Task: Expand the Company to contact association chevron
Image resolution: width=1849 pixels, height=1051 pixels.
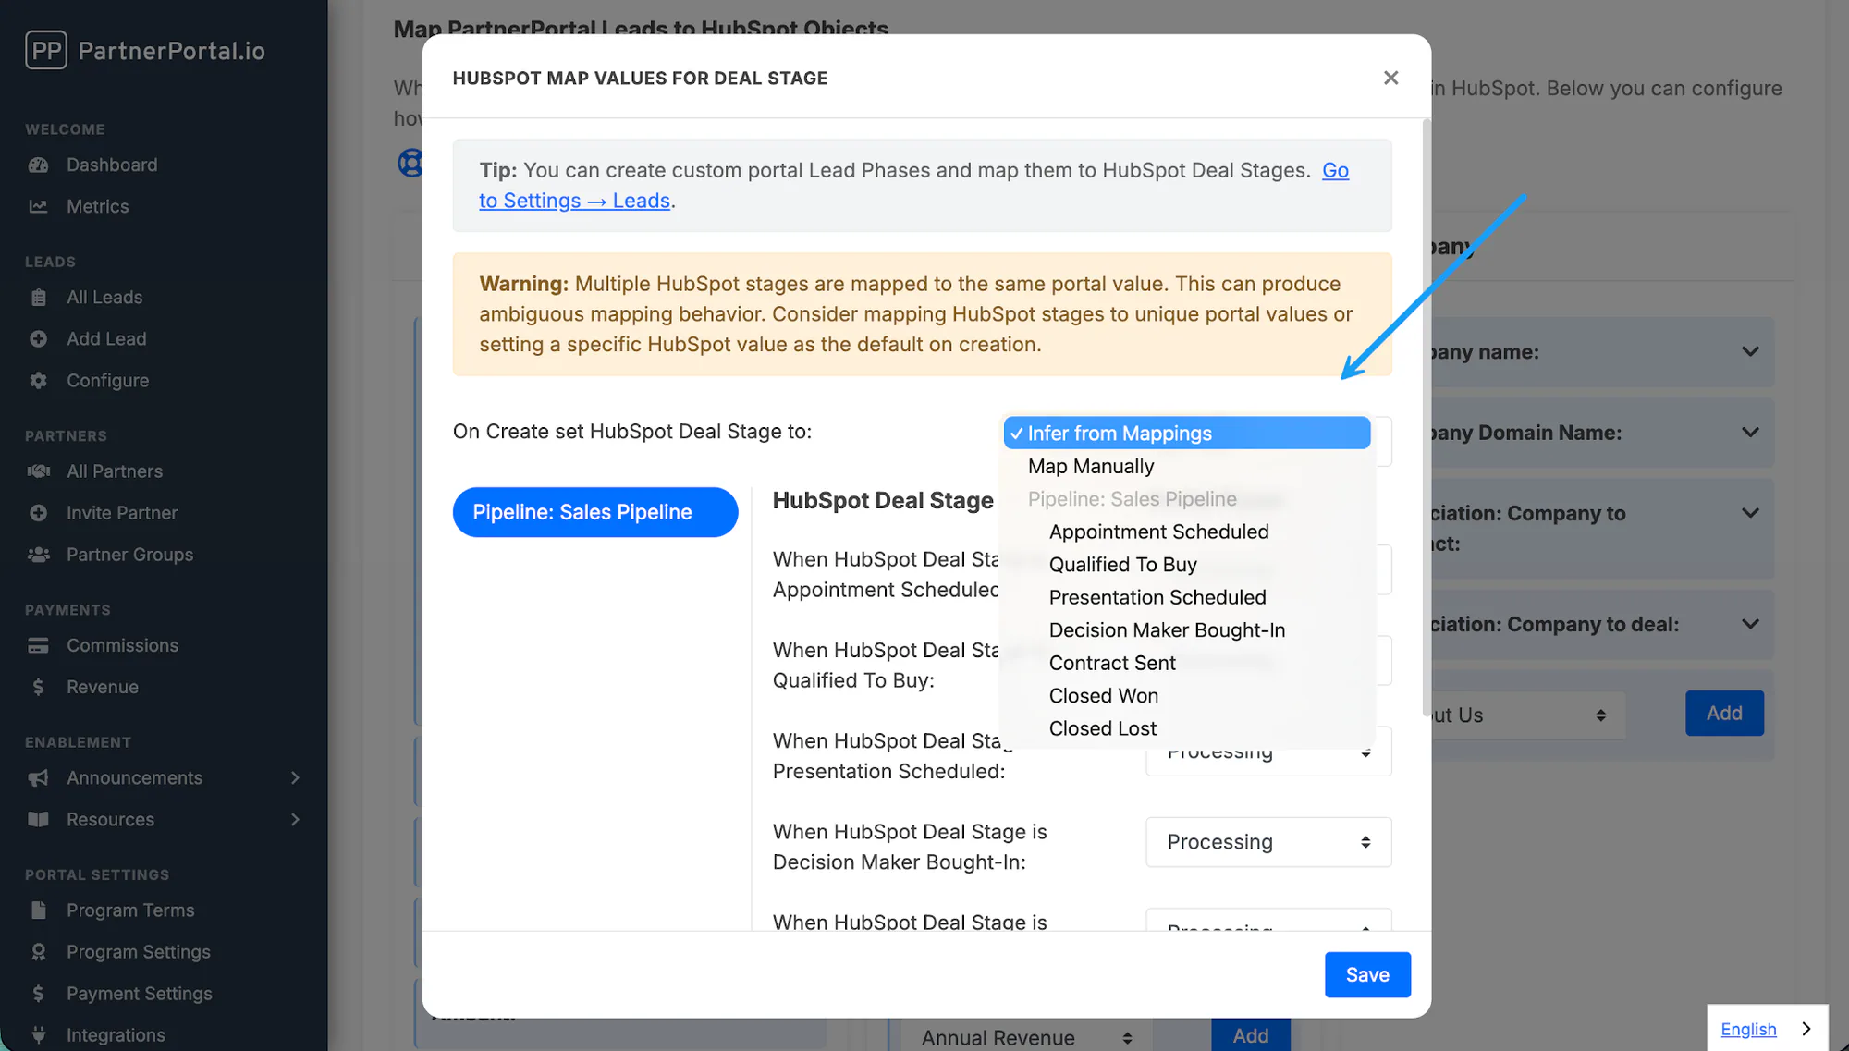Action: 1750,512
